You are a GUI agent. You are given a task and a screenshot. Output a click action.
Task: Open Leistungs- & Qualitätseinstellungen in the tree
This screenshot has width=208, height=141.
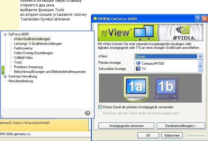(38, 44)
